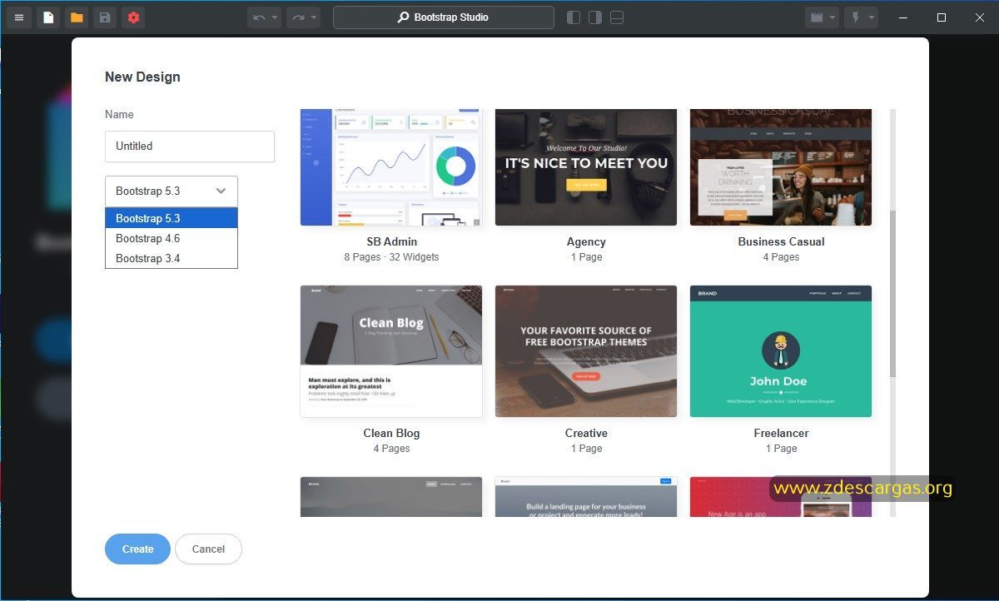This screenshot has width=999, height=601.
Task: Click the Undo arrow icon
Action: point(259,17)
